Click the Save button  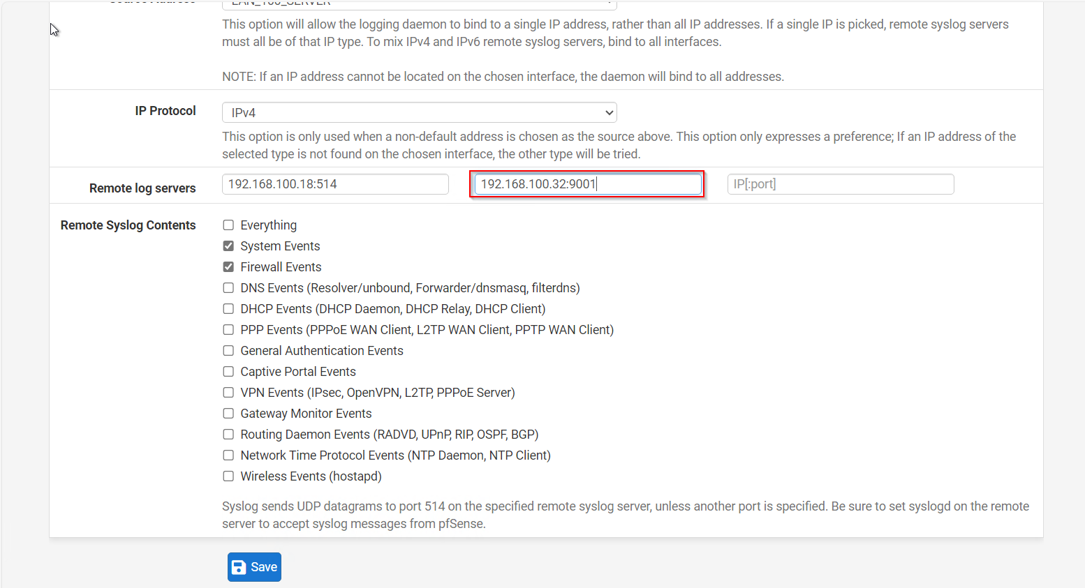[x=254, y=567]
